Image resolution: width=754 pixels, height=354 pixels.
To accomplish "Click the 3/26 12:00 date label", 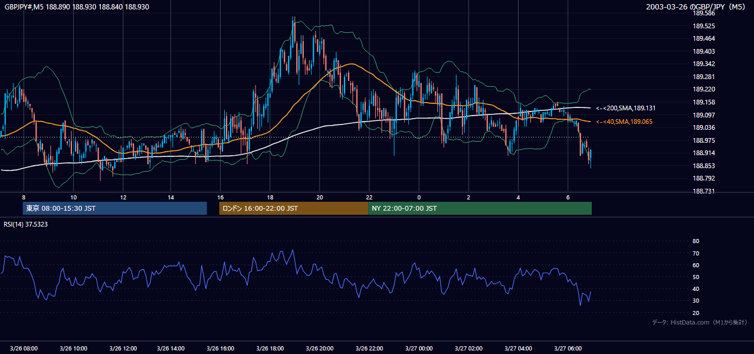I will click(123, 349).
